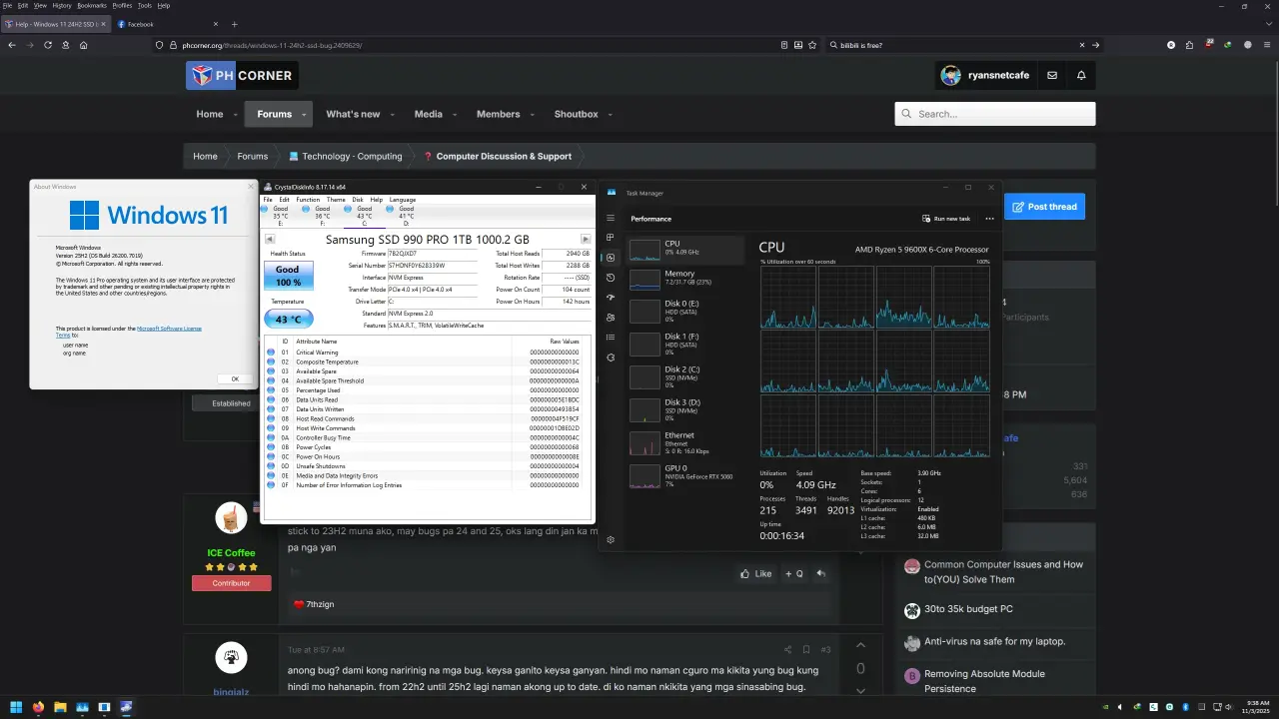Open Language menu in CrystalDiskInfo
1279x719 pixels.
(x=403, y=200)
